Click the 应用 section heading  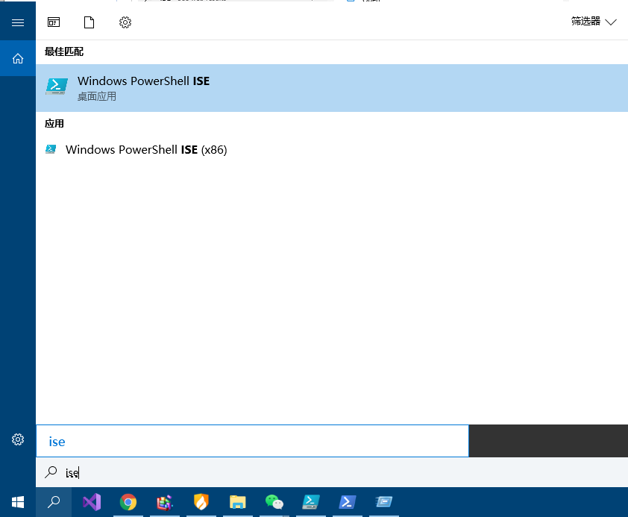pos(54,124)
